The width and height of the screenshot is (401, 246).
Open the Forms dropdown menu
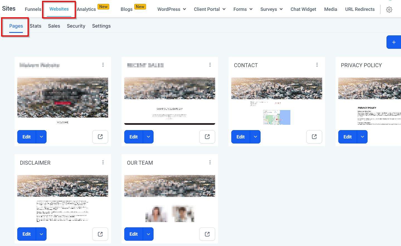click(243, 9)
